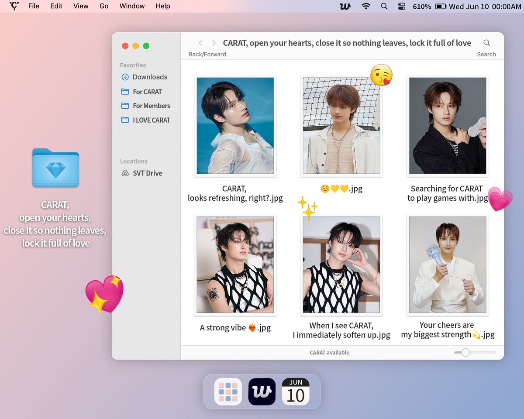Open Downloads in the sidebar
This screenshot has width=524, height=419.
150,77
